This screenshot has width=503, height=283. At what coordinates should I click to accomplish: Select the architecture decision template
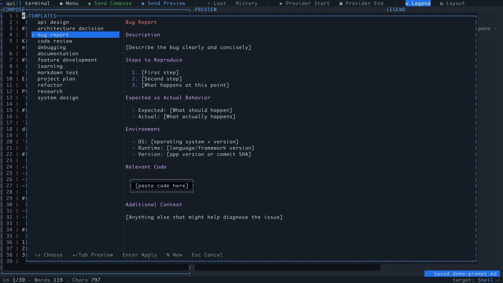(75, 29)
